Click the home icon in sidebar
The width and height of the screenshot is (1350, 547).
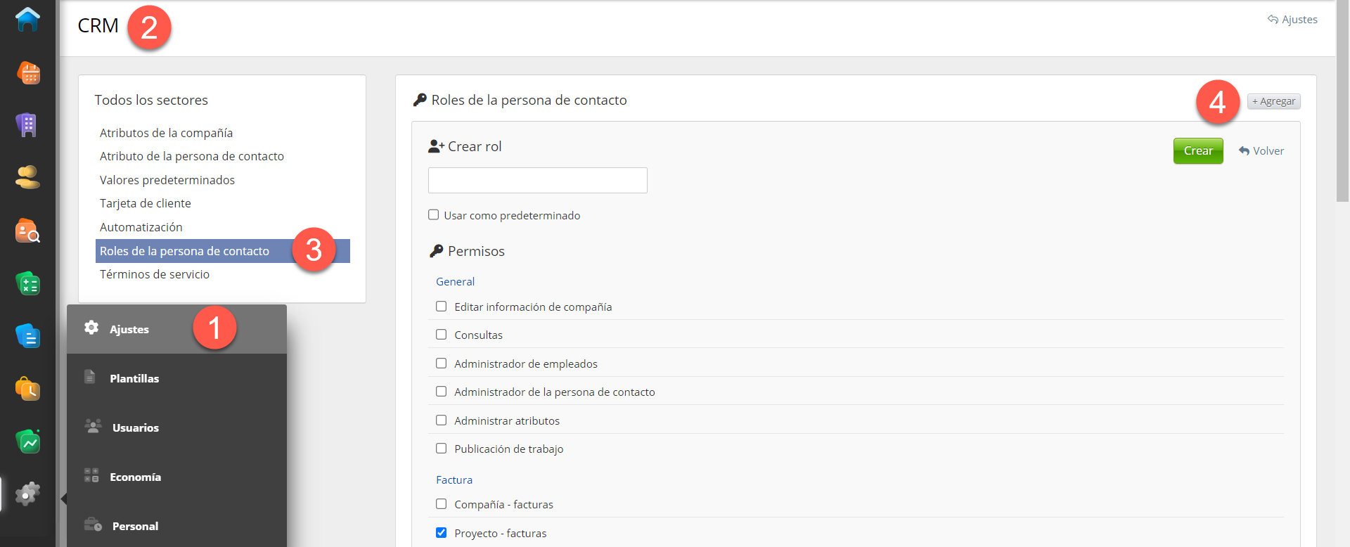[x=27, y=20]
